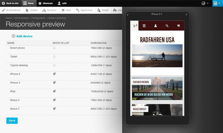Image resolution: width=223 pixels, height=133 pixels.
Task: Open the Content admin tab
Action: [x=32, y=10]
